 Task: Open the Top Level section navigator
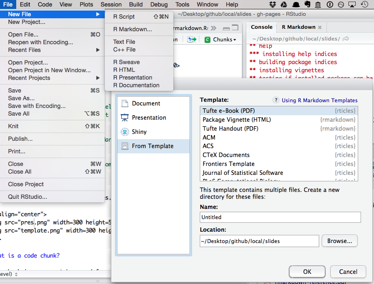click(x=9, y=274)
